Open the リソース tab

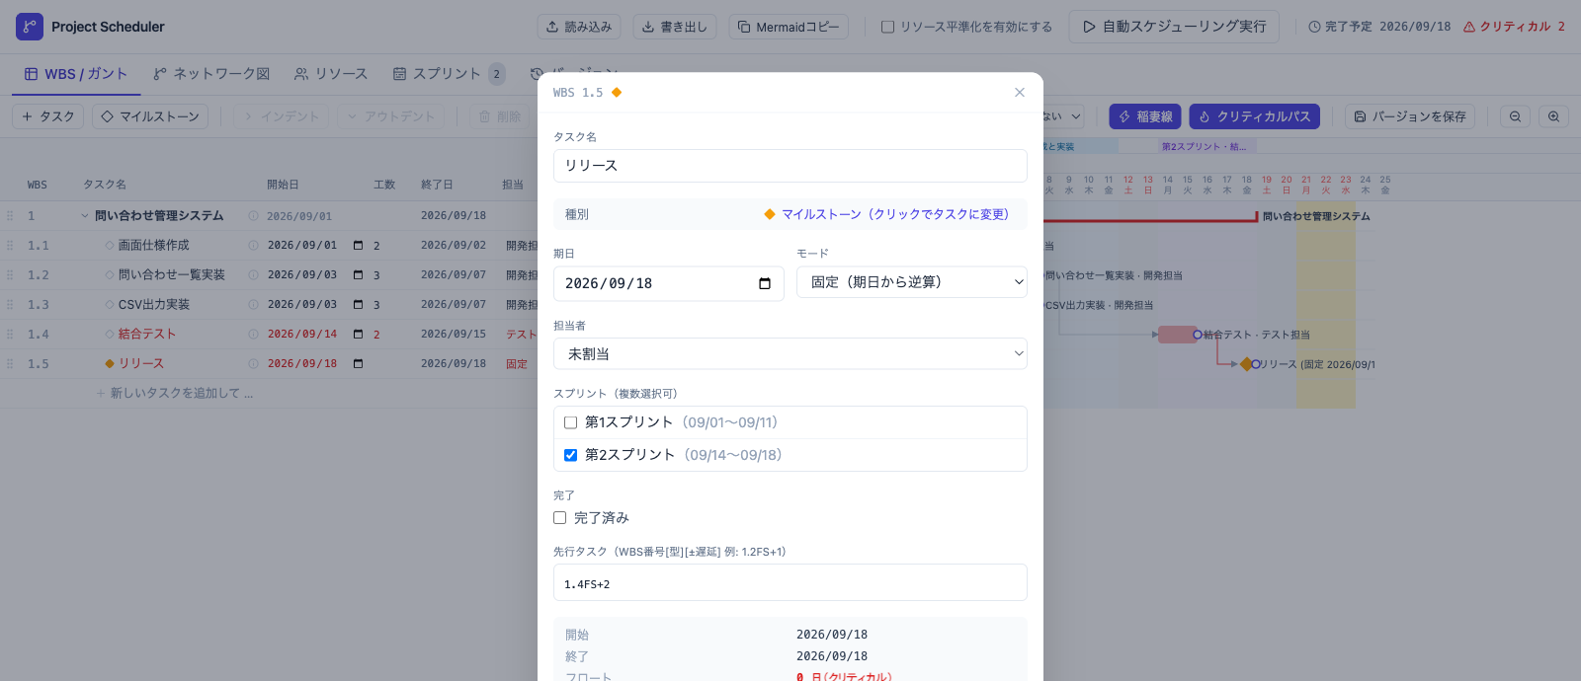click(331, 74)
